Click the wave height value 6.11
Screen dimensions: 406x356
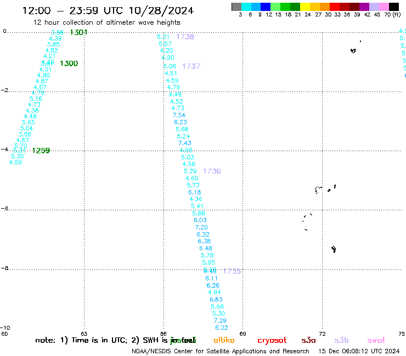pos(211,278)
